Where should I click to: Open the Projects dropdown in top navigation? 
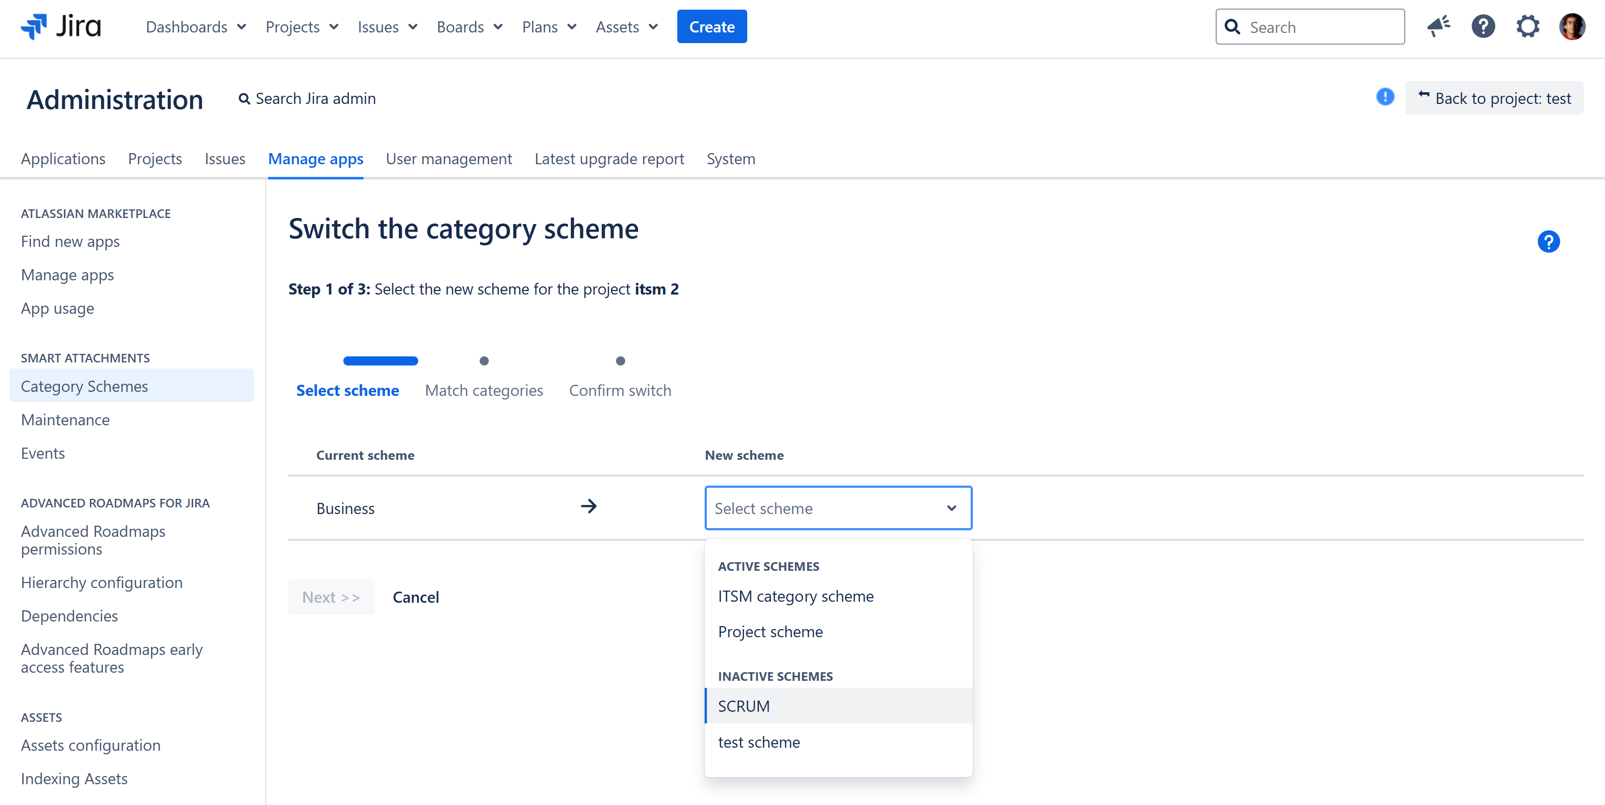point(302,27)
